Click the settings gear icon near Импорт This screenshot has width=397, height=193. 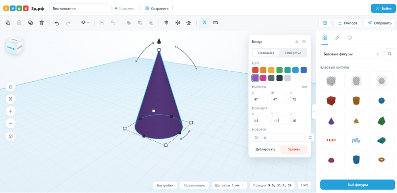(x=325, y=23)
